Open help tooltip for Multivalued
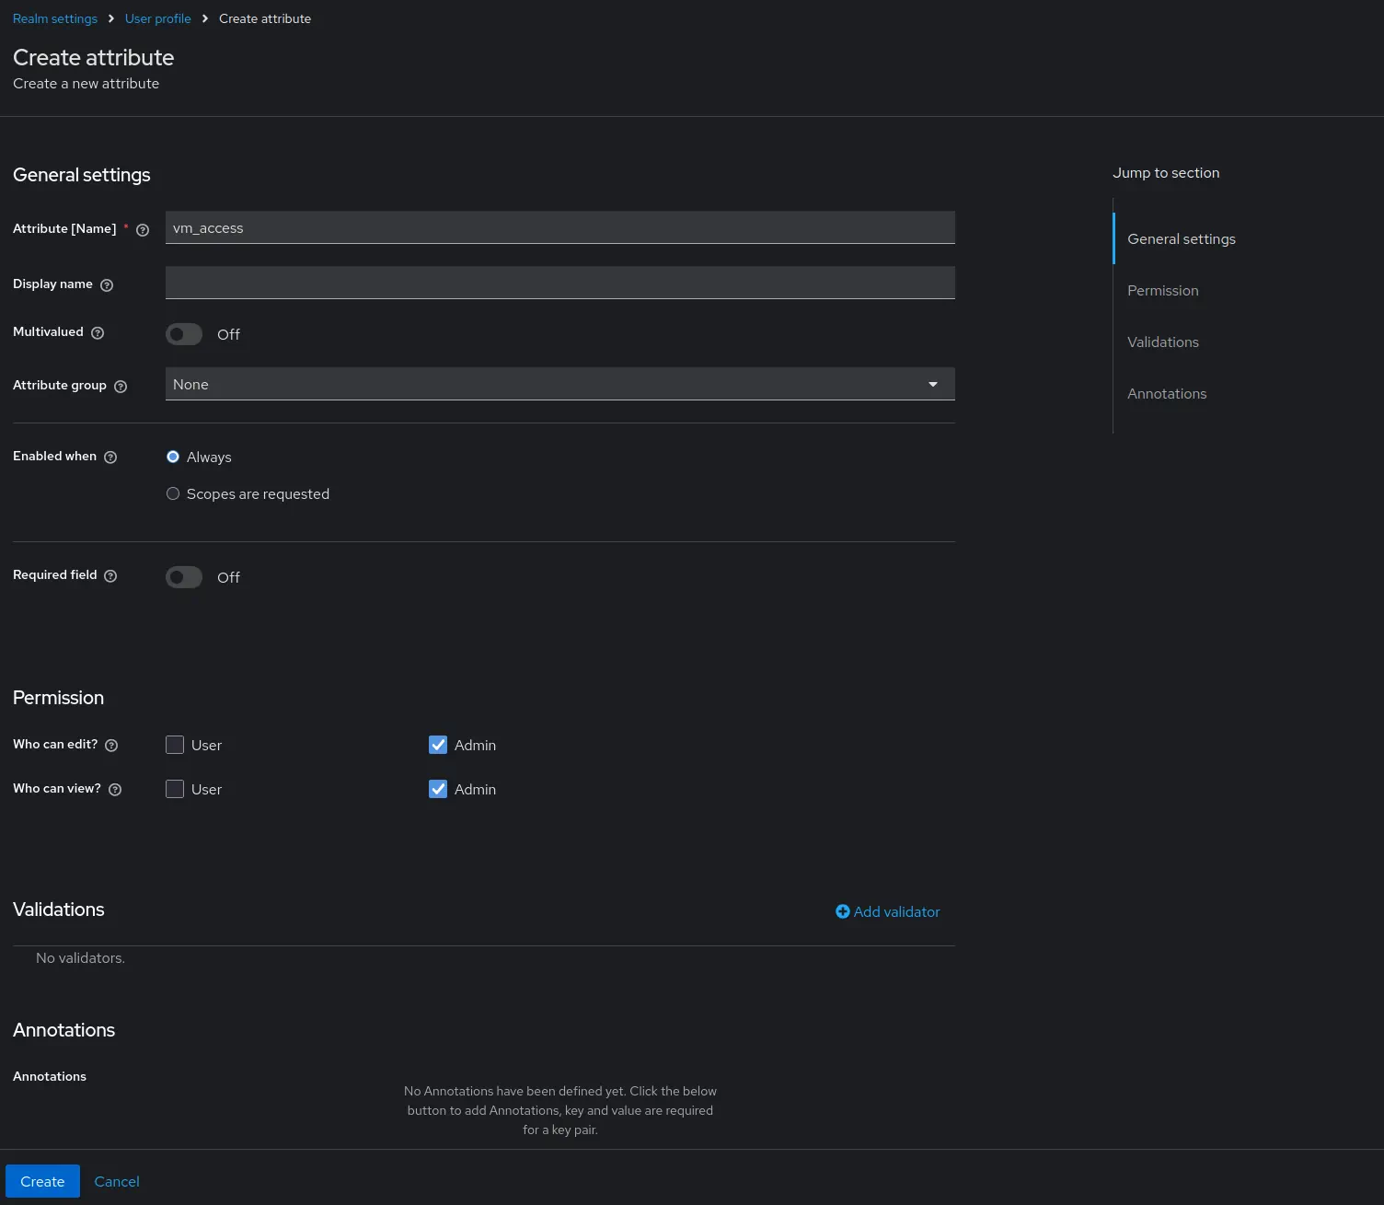This screenshot has width=1384, height=1205. coord(98,333)
